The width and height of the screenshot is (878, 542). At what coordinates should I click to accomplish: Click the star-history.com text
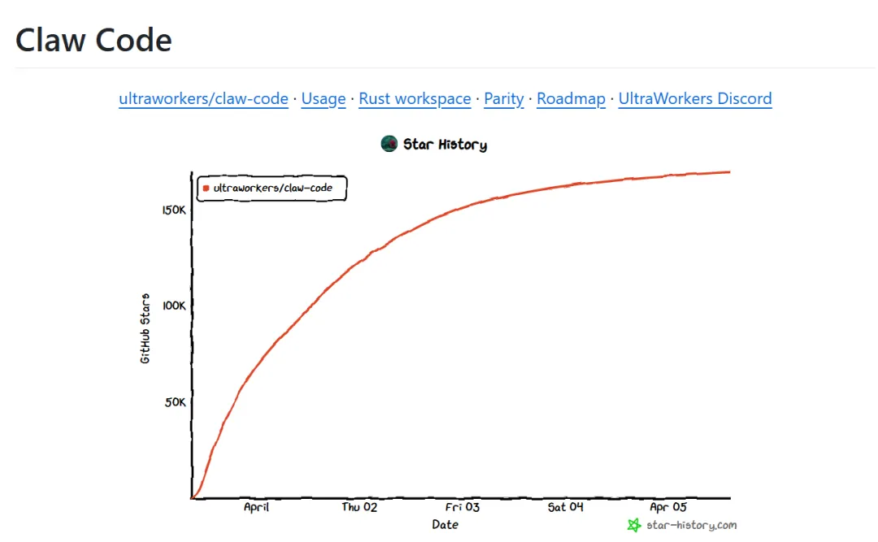click(692, 525)
